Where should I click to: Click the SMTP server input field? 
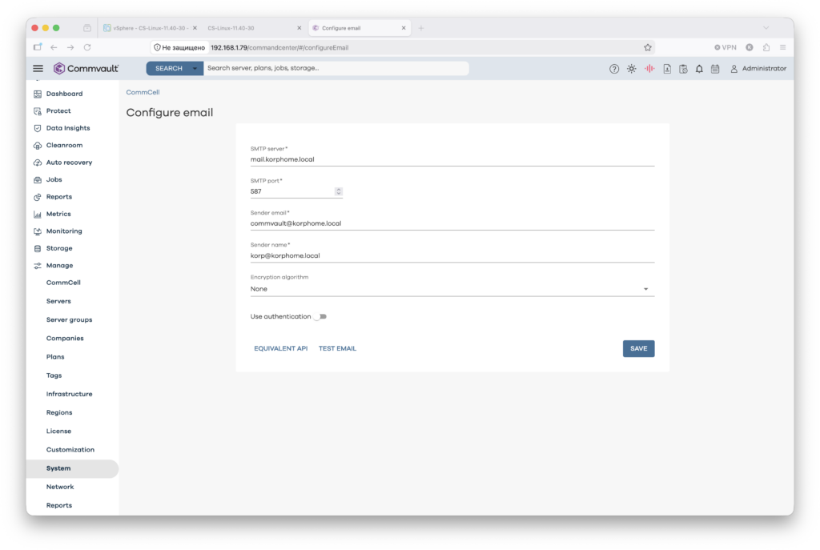[x=452, y=159]
